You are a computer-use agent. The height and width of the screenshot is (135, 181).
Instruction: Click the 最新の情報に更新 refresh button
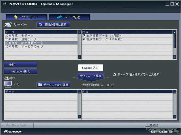tap(53, 24)
